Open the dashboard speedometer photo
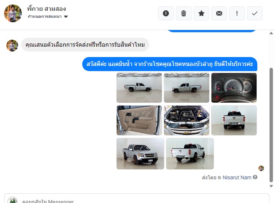This screenshot has height=203, width=274. pos(234,88)
